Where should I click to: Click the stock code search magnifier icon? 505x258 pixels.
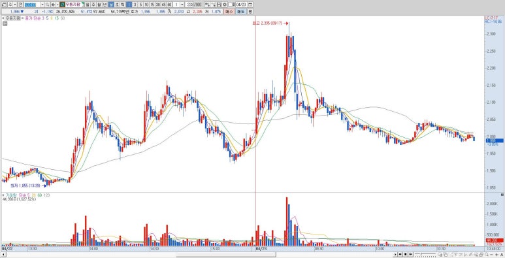(47, 5)
